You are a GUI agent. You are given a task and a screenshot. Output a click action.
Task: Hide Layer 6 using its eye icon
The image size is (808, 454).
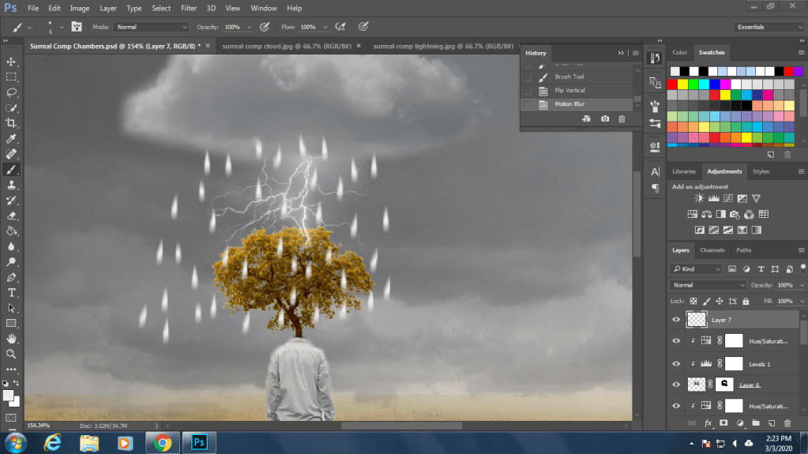coord(676,385)
